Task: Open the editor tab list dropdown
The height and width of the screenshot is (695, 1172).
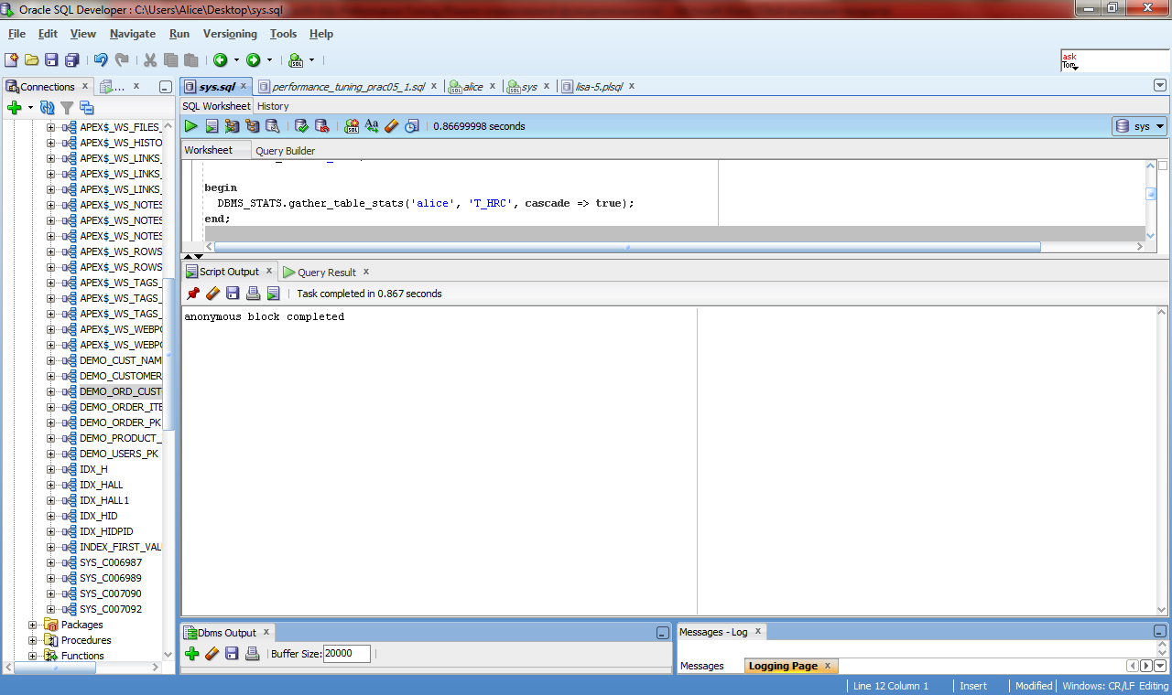Action: tap(1160, 85)
